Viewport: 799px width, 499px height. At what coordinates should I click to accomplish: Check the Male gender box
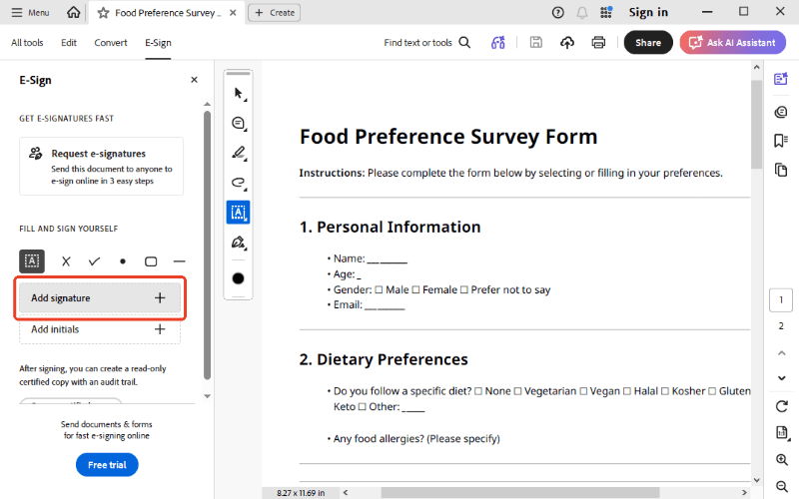379,289
